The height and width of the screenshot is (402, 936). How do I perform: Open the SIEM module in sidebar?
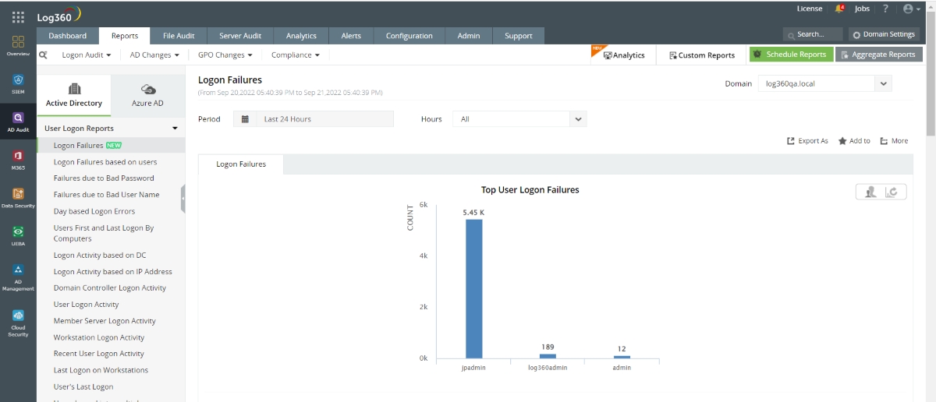(x=18, y=83)
